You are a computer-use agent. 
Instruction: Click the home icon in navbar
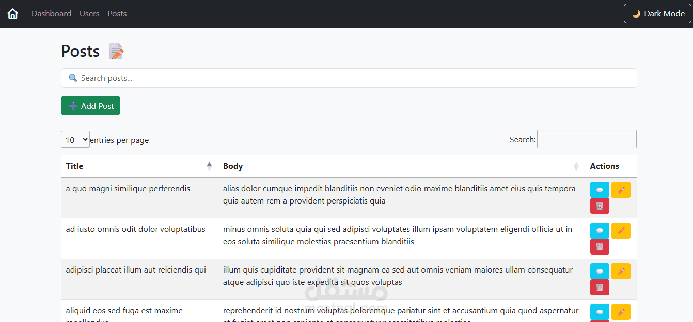[x=13, y=14]
